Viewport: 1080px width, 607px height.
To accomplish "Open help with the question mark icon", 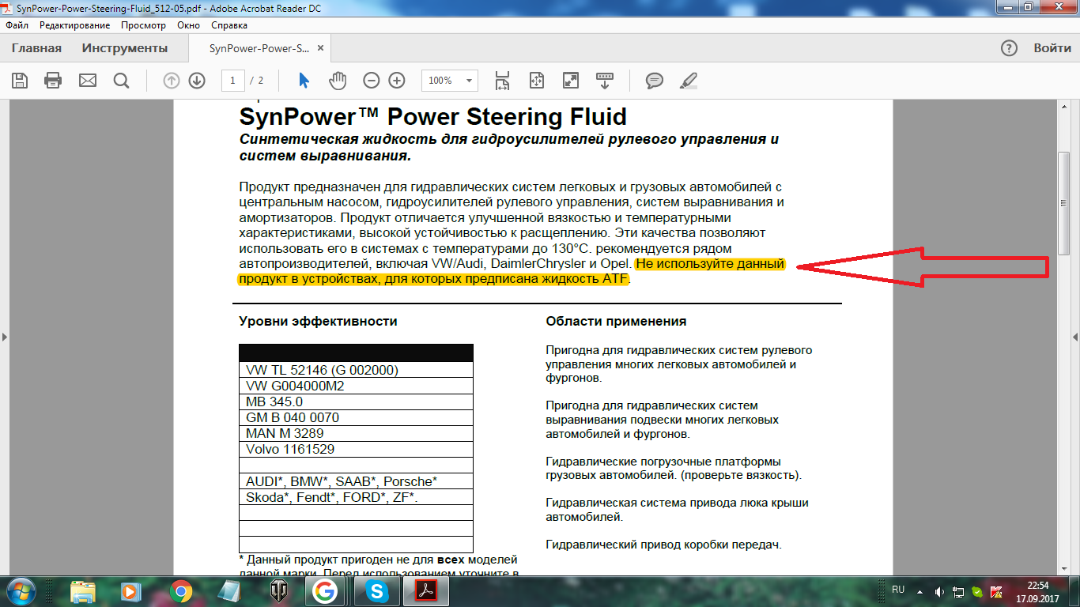I will point(1009,48).
